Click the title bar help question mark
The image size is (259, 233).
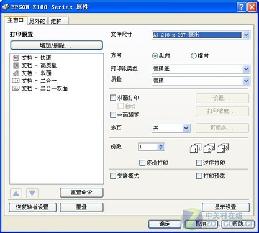point(242,7)
